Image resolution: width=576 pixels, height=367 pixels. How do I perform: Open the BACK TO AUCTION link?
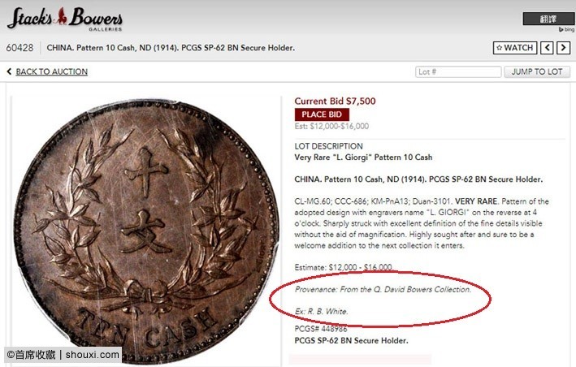pos(52,71)
